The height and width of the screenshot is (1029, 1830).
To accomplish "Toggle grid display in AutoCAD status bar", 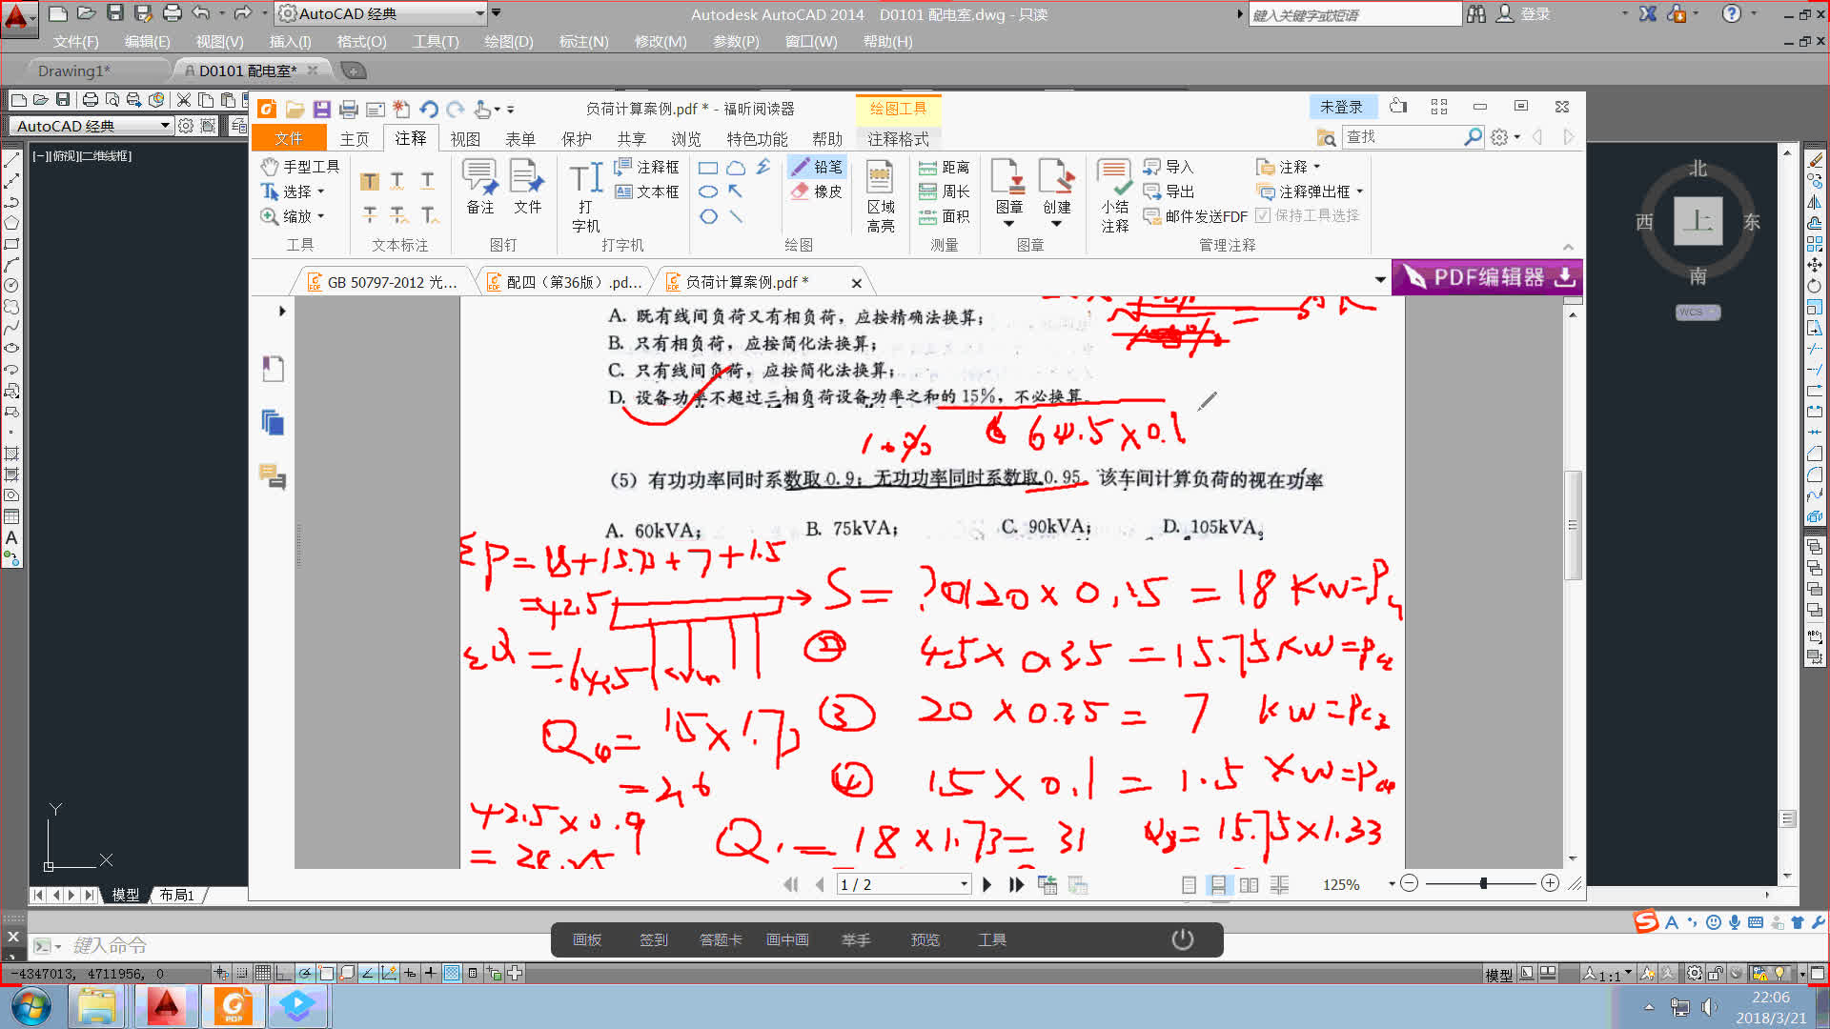I will tap(262, 974).
